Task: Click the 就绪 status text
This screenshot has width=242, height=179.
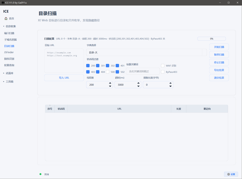Action: click(47, 174)
